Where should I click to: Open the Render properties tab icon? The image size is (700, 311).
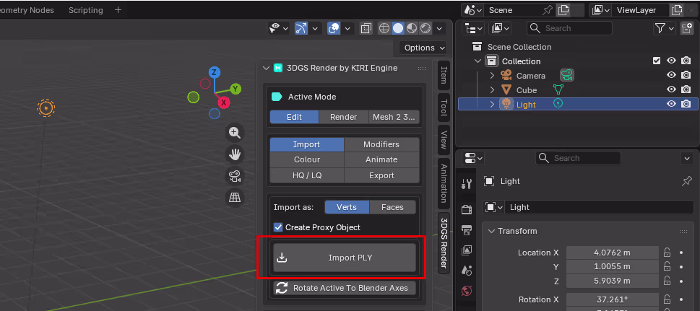(467, 209)
